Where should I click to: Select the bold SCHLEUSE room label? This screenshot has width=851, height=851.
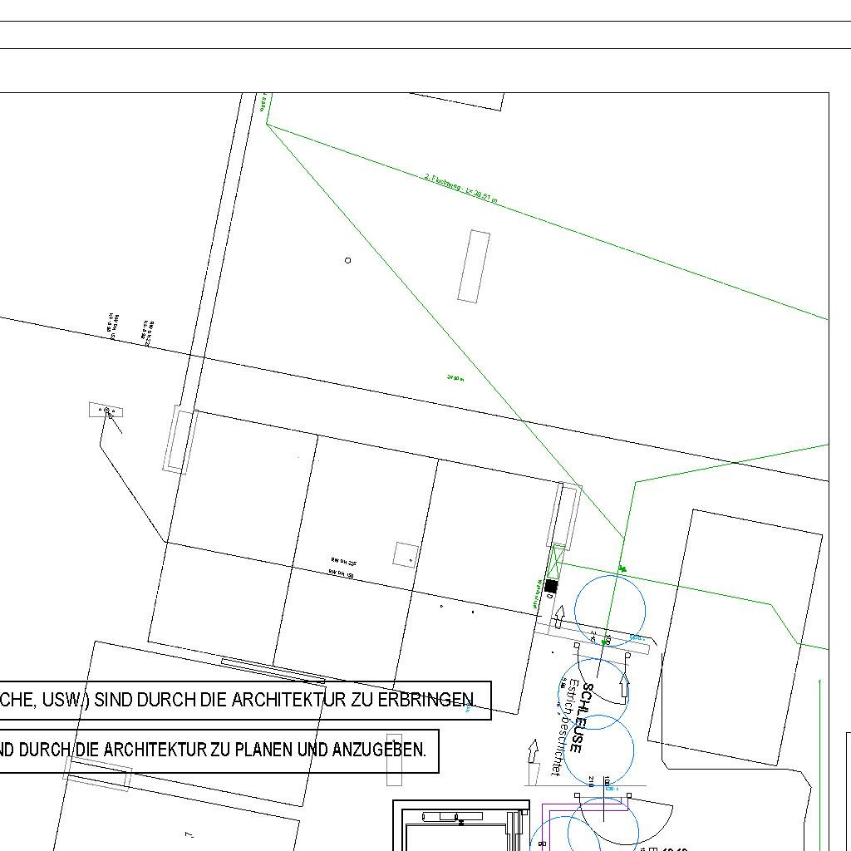pos(583,717)
